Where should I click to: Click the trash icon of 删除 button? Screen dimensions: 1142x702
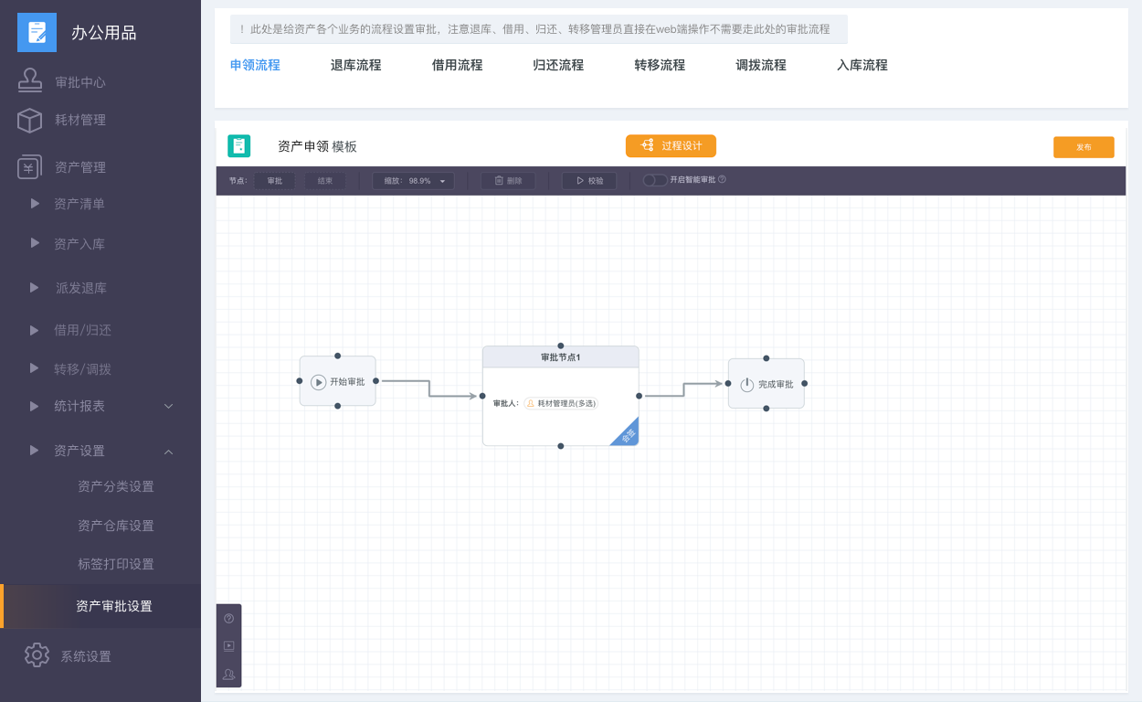coord(499,181)
